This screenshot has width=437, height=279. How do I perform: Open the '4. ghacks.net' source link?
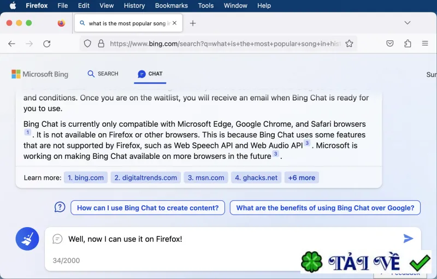coord(256,177)
